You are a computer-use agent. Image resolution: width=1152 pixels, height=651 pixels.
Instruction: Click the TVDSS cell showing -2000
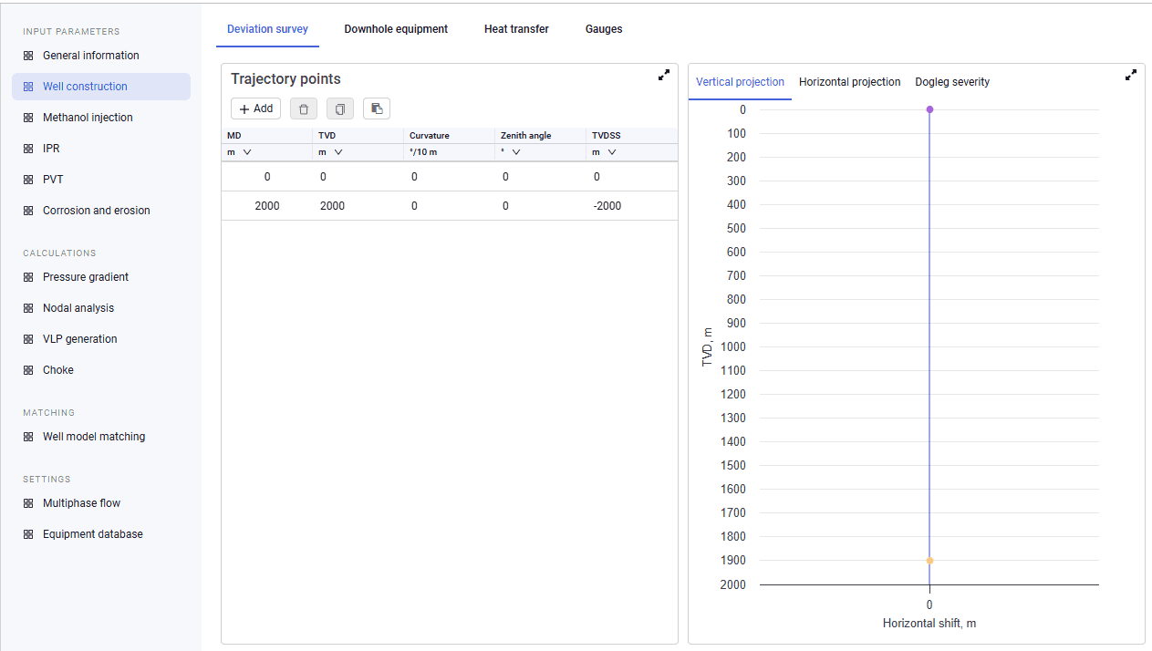click(x=632, y=206)
